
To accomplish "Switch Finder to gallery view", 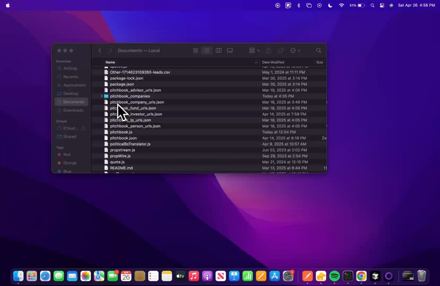I will click(230, 50).
